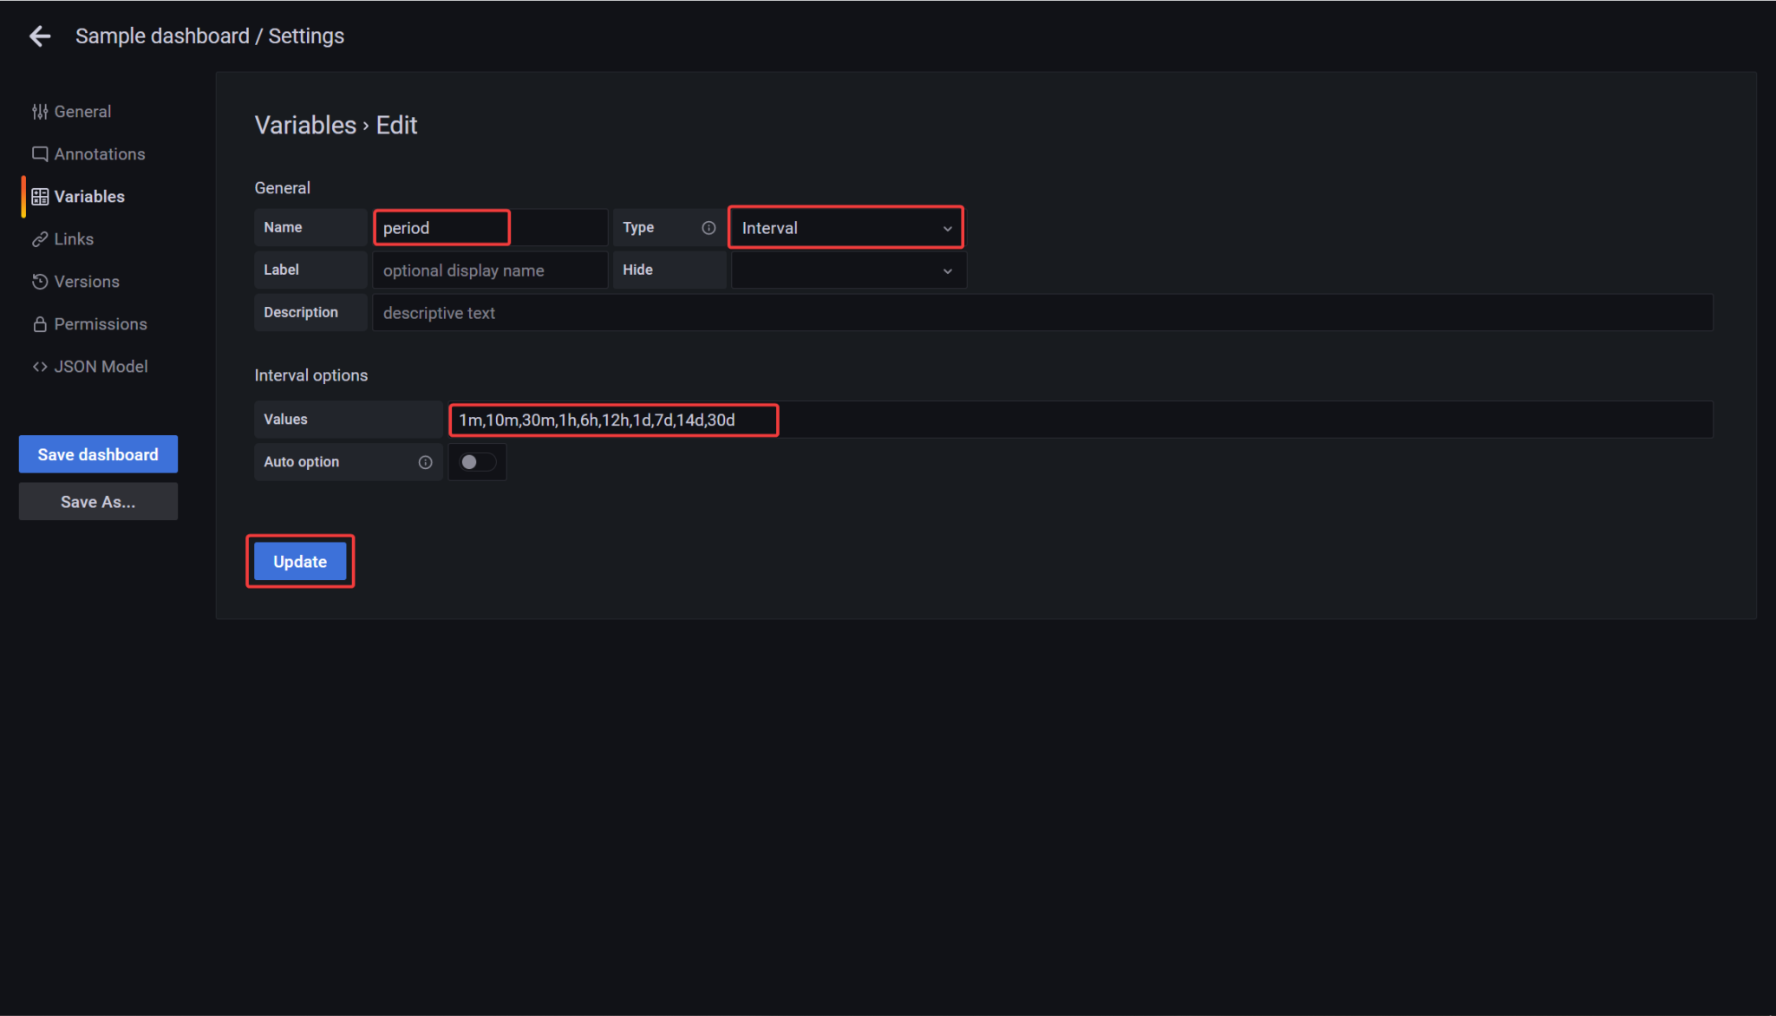Click the info icon next to Type
Image resolution: width=1776 pixels, height=1016 pixels.
click(709, 227)
